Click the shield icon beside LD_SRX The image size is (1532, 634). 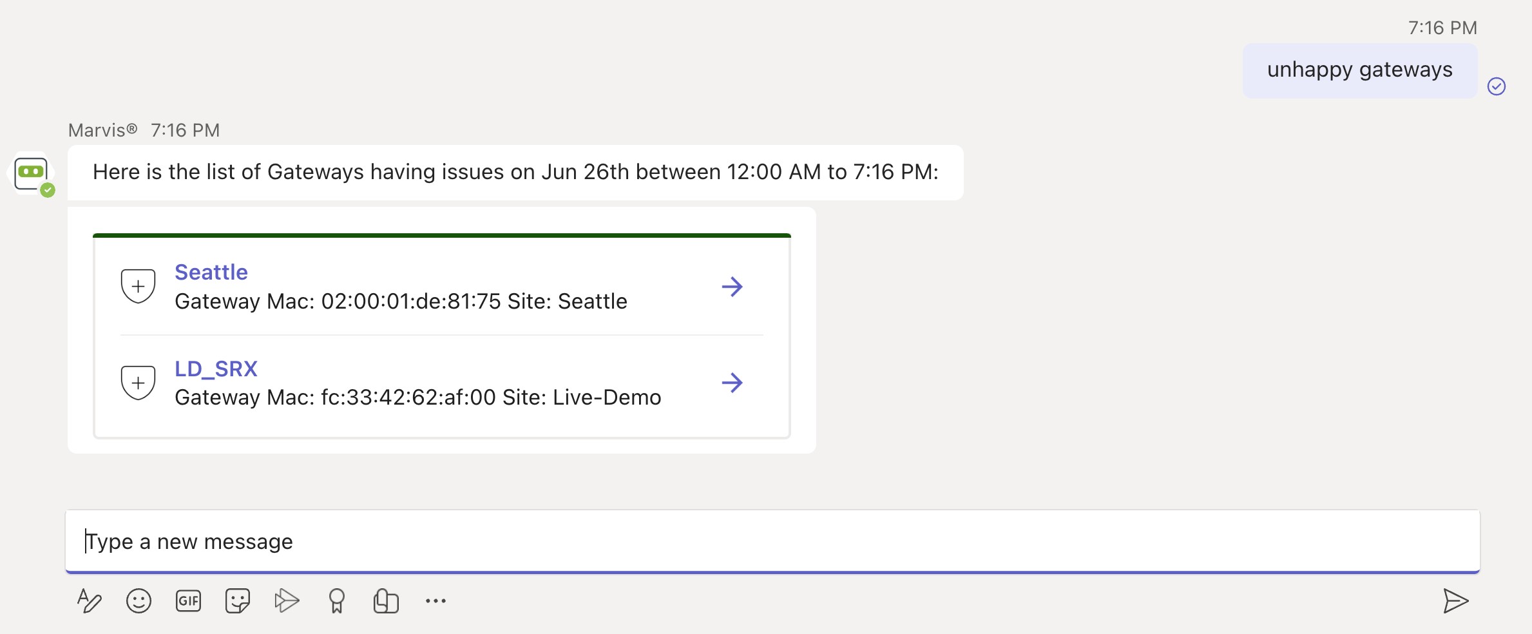138,383
